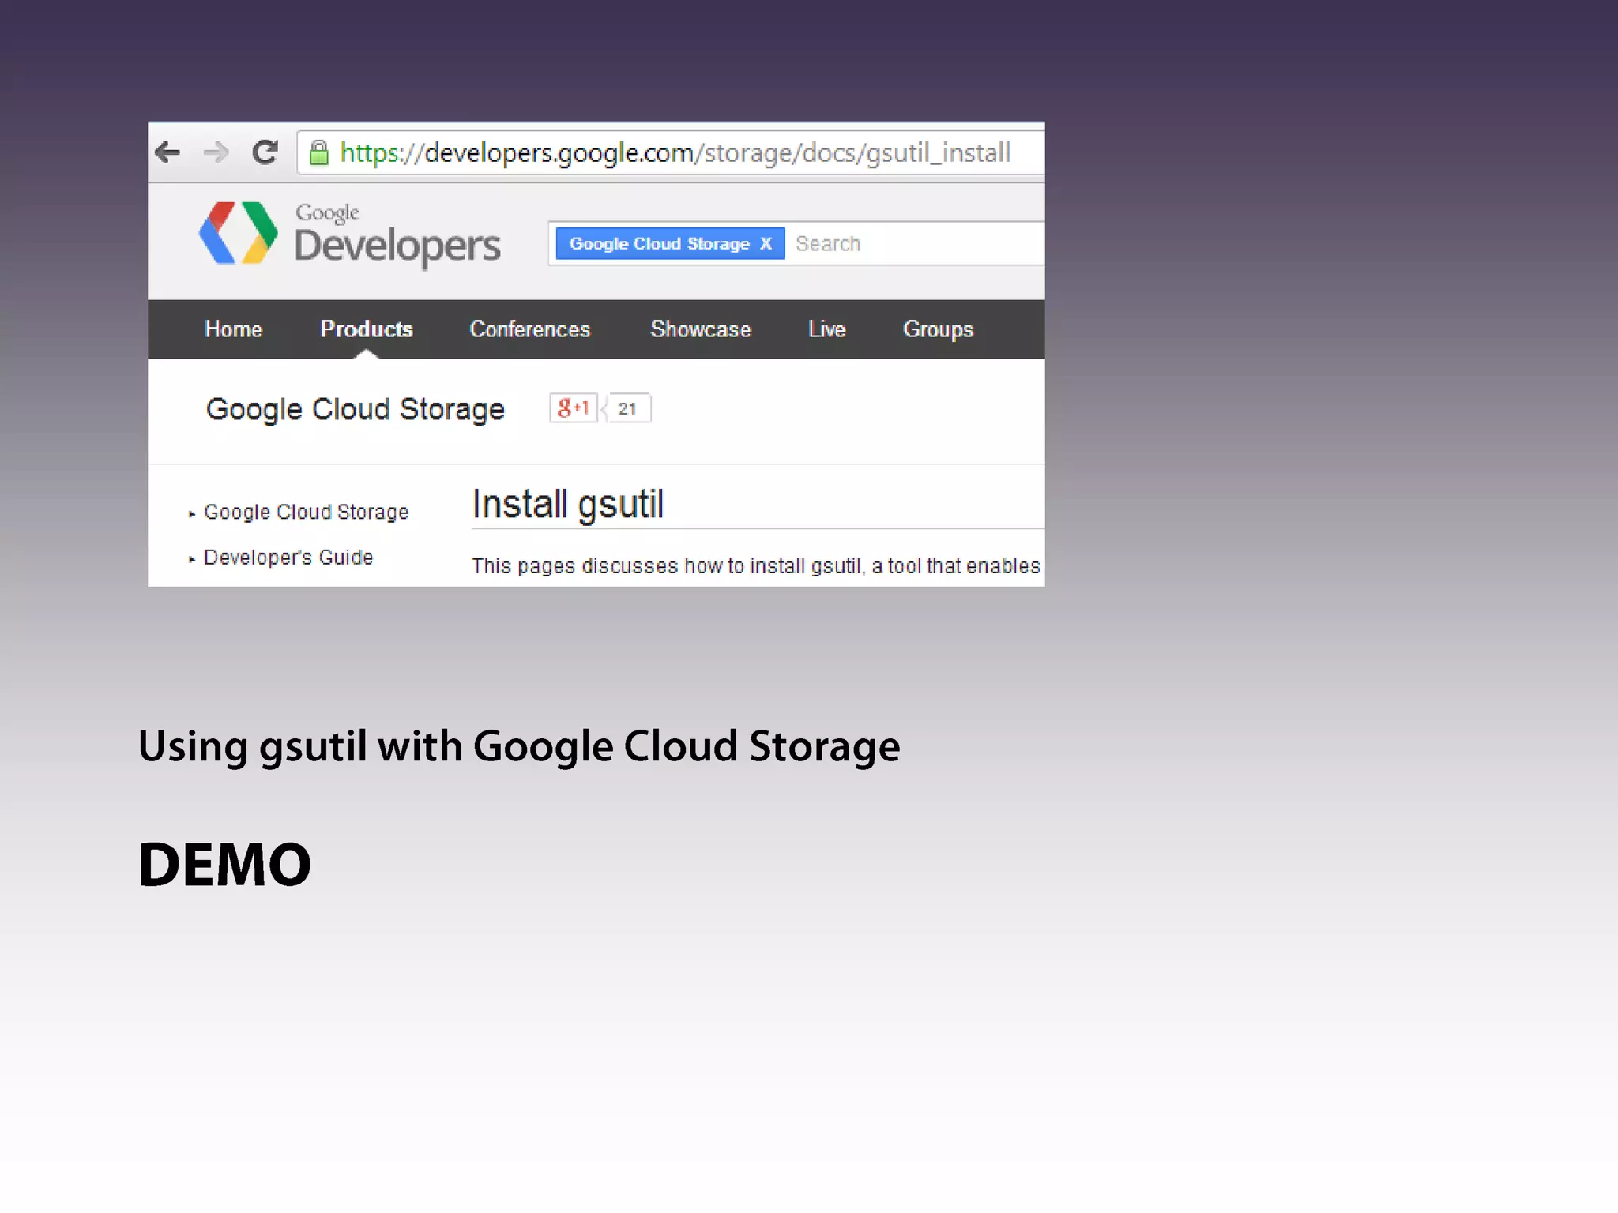Click Google Cloud Storage heading link
The height and width of the screenshot is (1213, 1618).
tap(355, 409)
